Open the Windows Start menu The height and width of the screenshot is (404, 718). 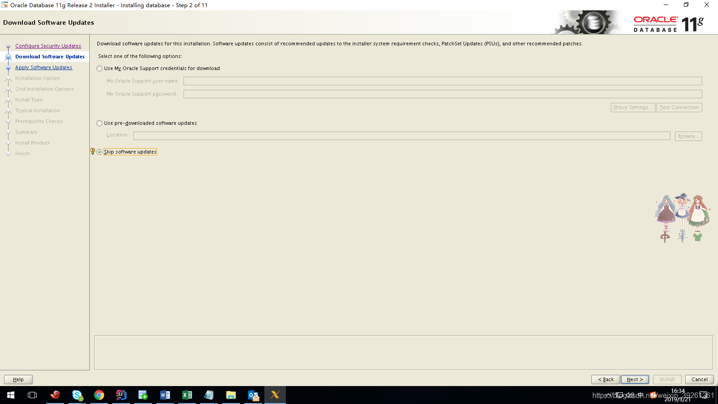[x=11, y=395]
